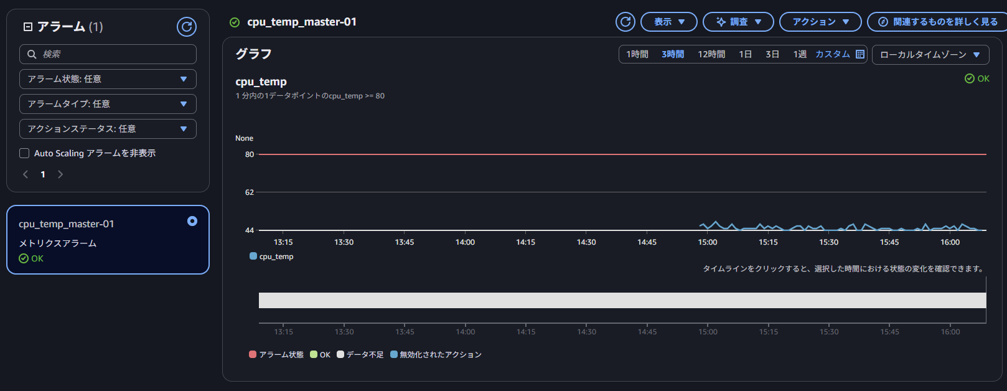Open the 調査 dropdown menu
This screenshot has height=391, width=1007.
pos(738,22)
